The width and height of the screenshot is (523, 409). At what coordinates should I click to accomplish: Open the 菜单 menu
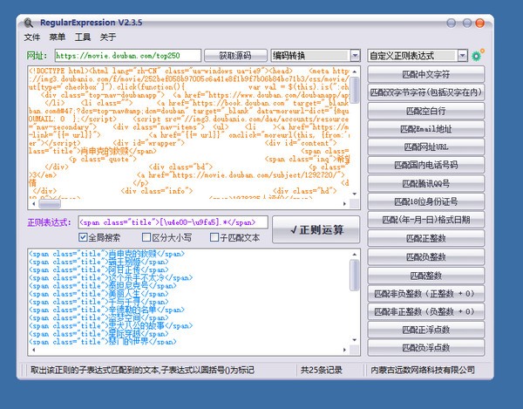pyautogui.click(x=58, y=37)
